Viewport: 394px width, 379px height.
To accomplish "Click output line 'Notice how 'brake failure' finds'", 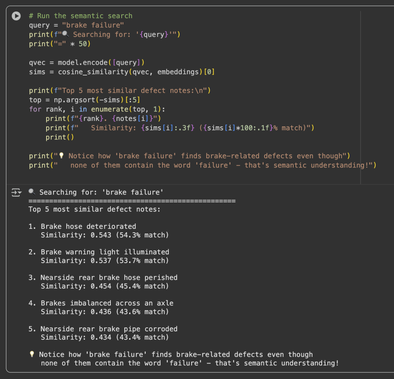I will 171,354.
